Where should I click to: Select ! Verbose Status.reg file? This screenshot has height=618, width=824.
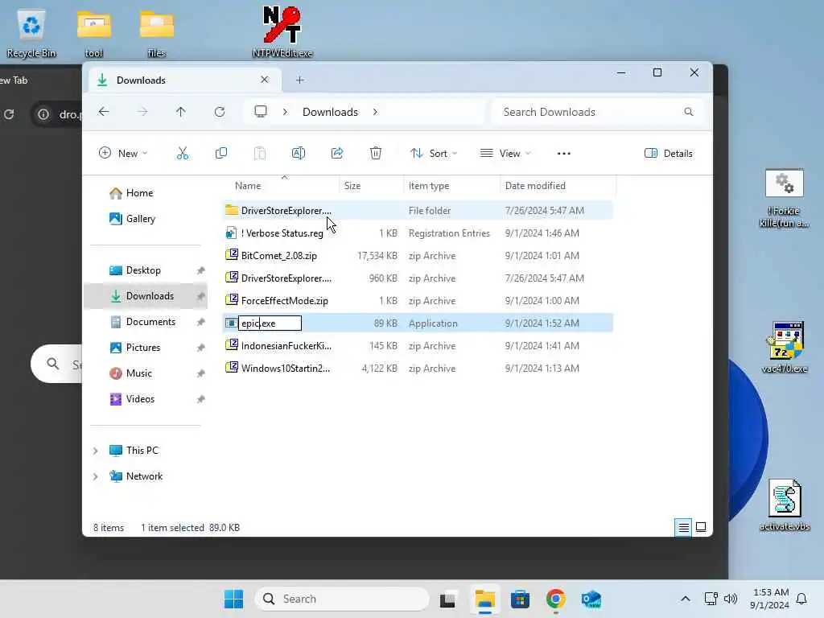(x=418, y=233)
